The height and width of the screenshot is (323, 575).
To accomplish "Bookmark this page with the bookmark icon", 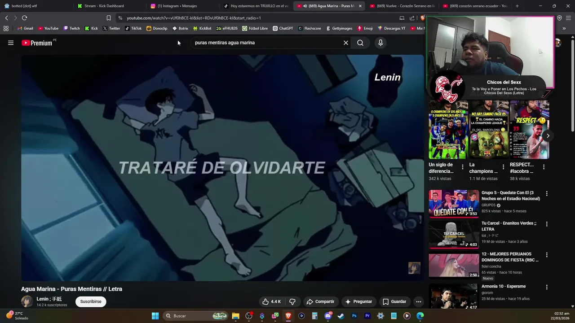I will coord(108,18).
